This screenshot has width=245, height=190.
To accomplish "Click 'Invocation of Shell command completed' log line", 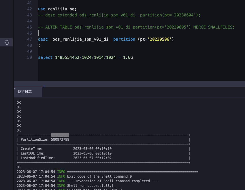I will click(x=112, y=181).
